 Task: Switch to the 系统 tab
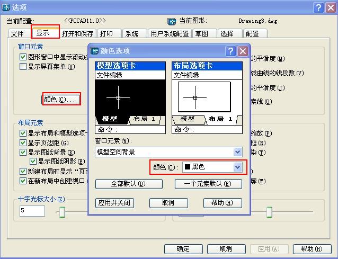coord(134,33)
